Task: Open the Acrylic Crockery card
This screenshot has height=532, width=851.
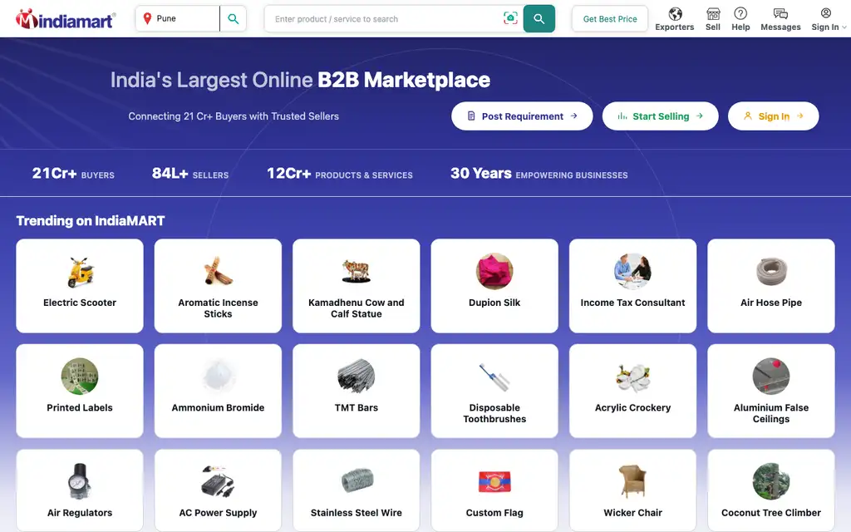Action: [632, 391]
